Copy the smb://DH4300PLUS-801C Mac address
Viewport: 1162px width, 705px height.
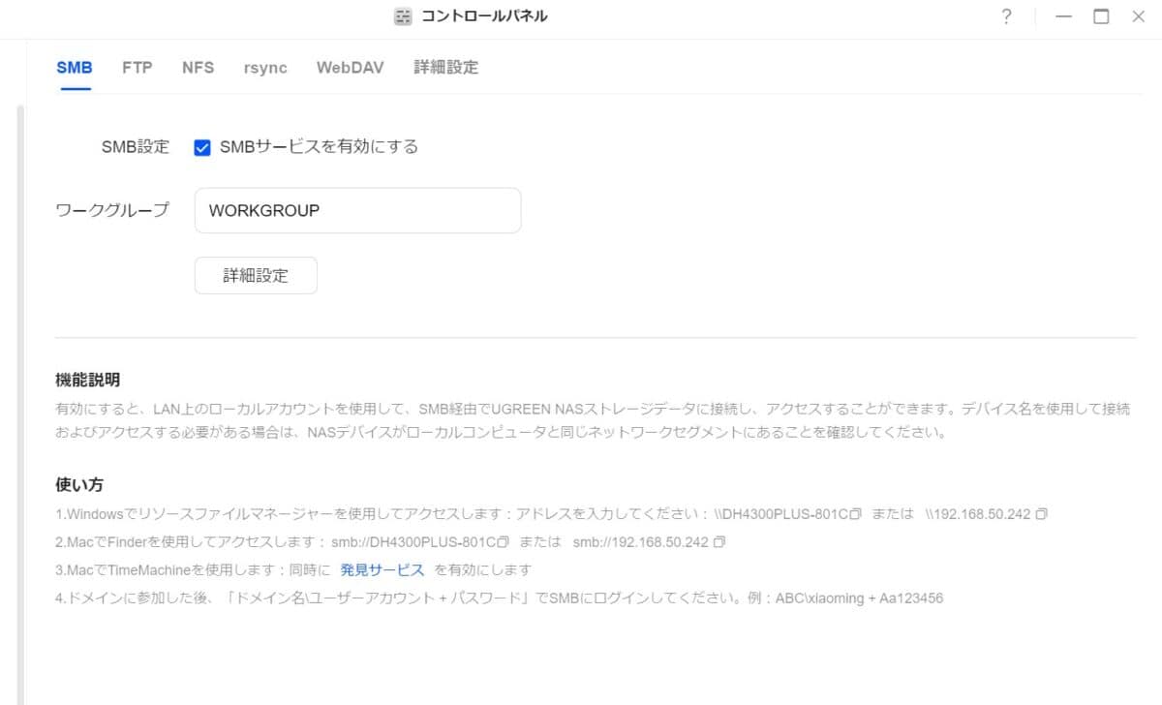click(x=503, y=542)
